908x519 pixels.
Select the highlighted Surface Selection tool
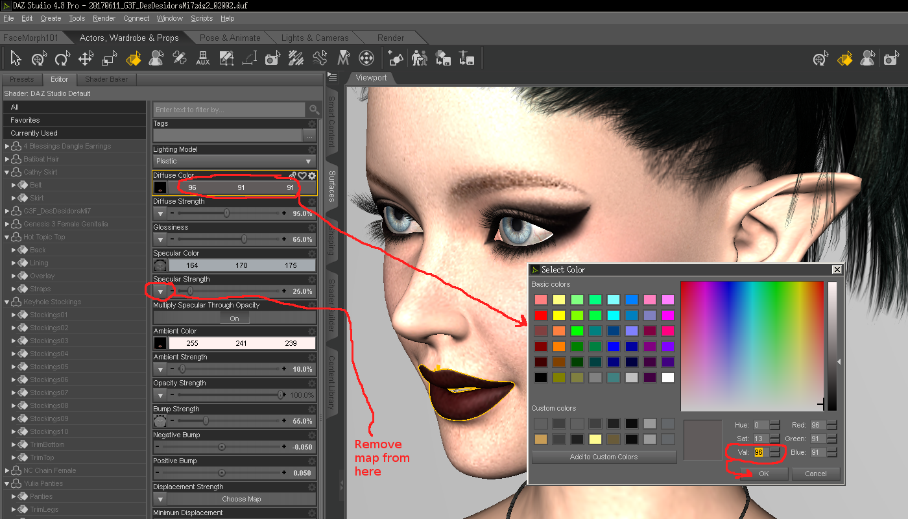tap(133, 58)
